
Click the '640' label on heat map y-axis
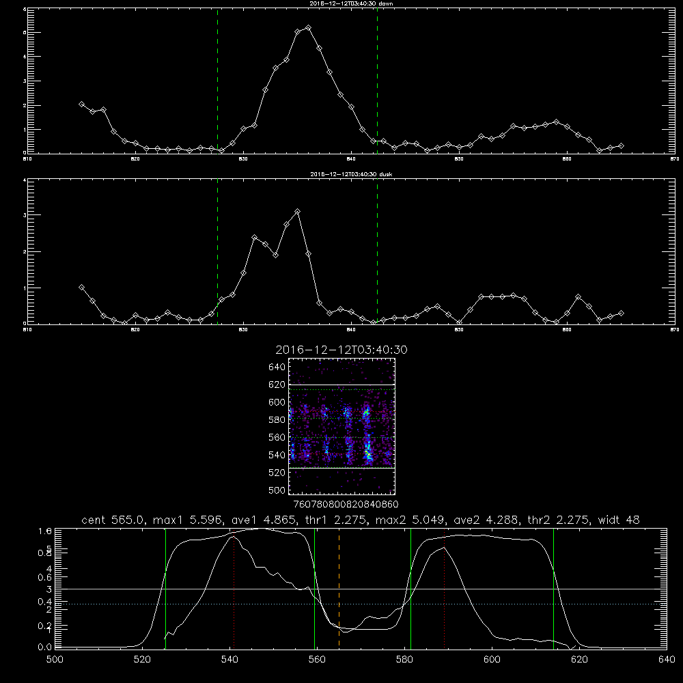(x=277, y=367)
